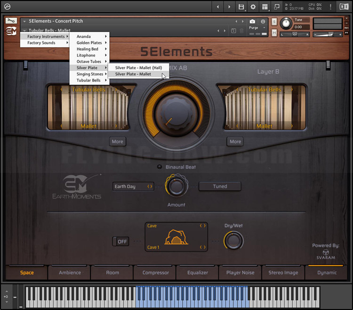Image resolution: width=353 pixels, height=310 pixels.
Task: Open the save floppy-disk menu
Action: 241,7
